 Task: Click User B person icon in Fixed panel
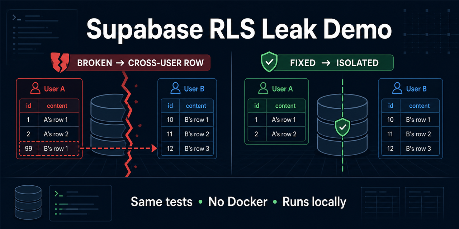(x=397, y=88)
